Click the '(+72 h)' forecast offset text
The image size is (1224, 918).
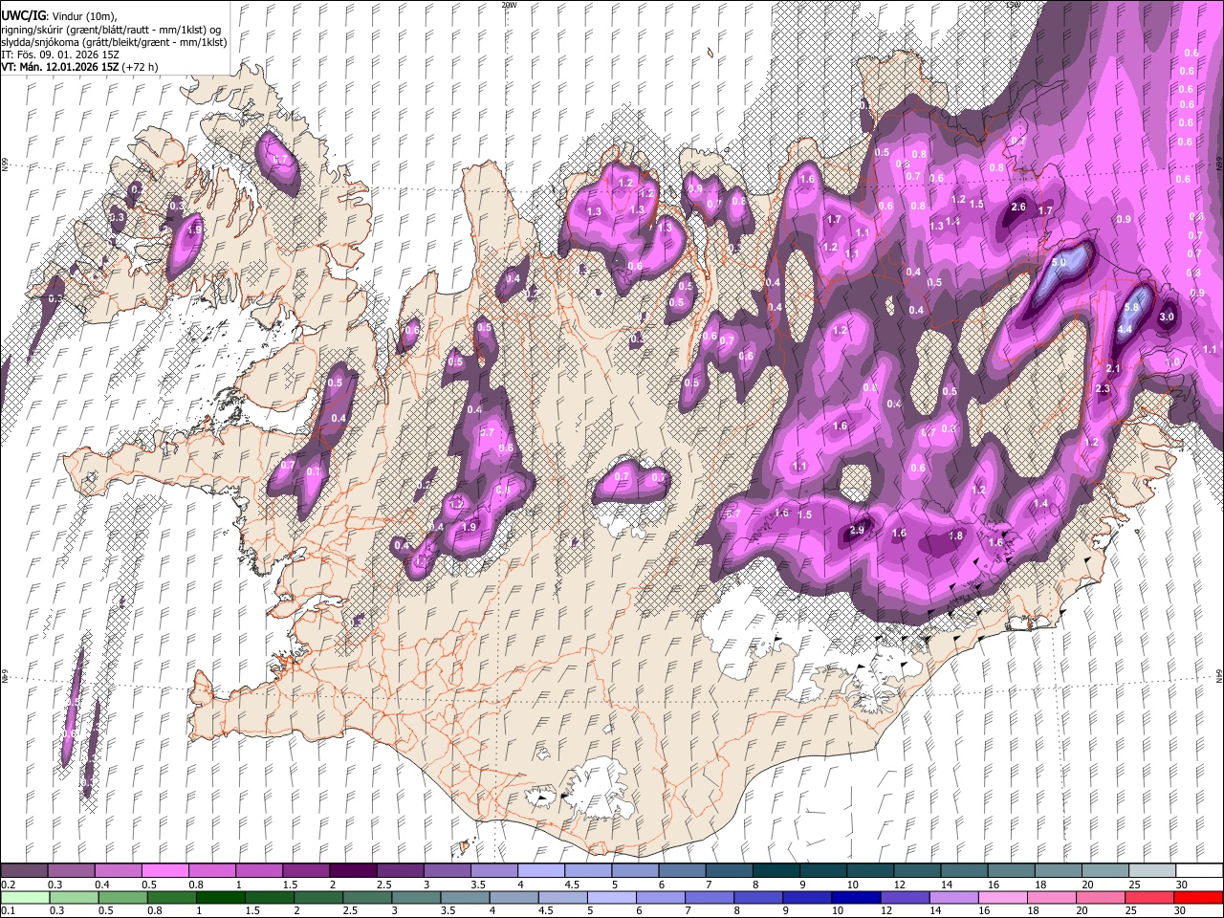point(141,67)
